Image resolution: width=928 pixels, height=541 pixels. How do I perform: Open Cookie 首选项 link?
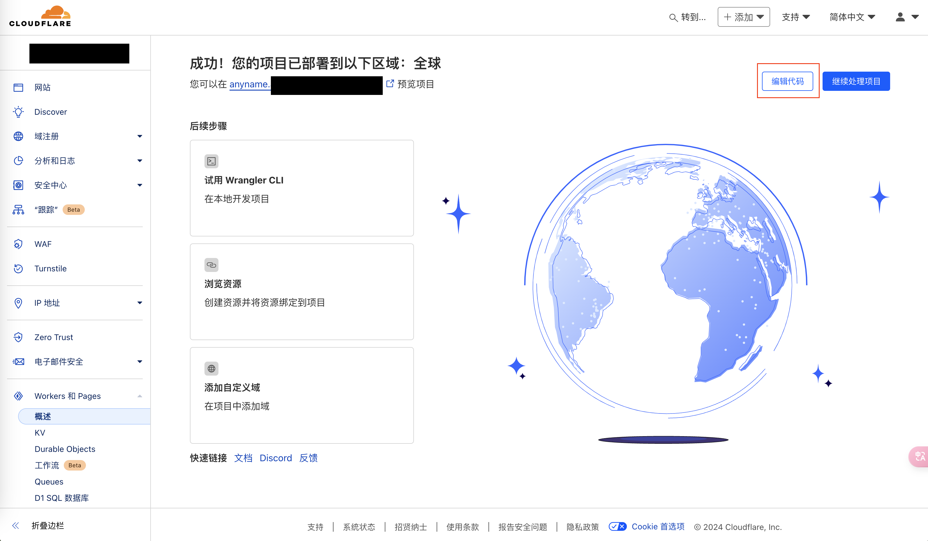658,527
